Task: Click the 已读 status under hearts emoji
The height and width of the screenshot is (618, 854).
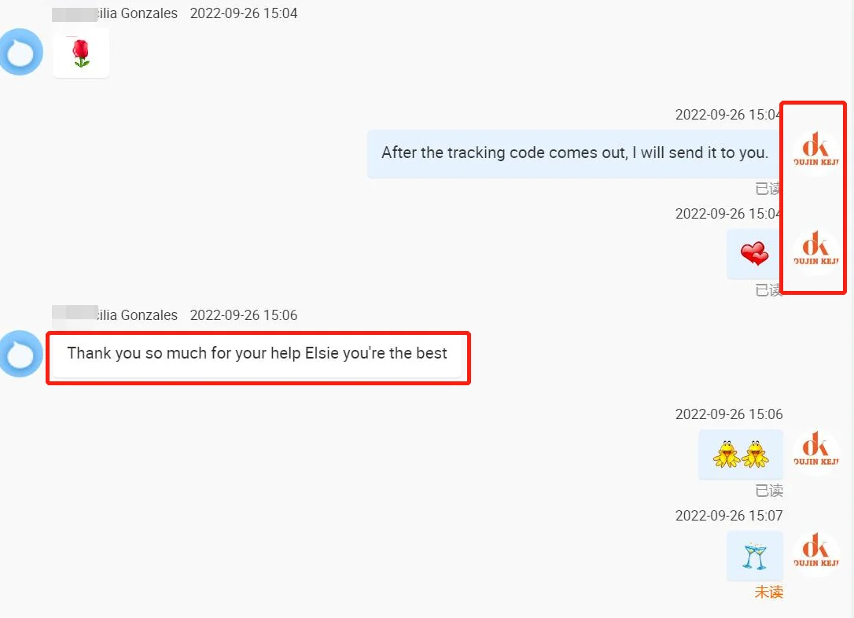Action: [768, 290]
